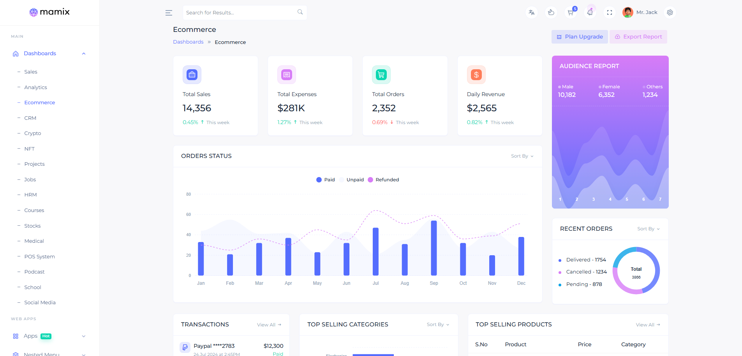742x356 pixels.
Task: Click the Dashboards home icon
Action: coord(16,54)
